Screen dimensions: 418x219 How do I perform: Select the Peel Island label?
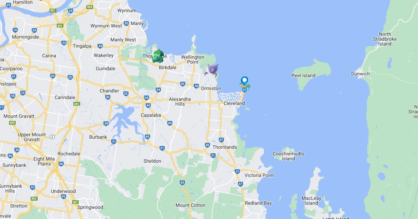303,75
